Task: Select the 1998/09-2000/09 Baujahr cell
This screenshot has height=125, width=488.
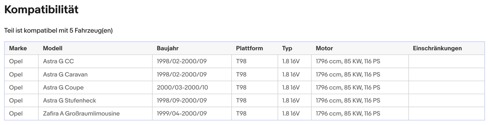Action: pos(182,100)
